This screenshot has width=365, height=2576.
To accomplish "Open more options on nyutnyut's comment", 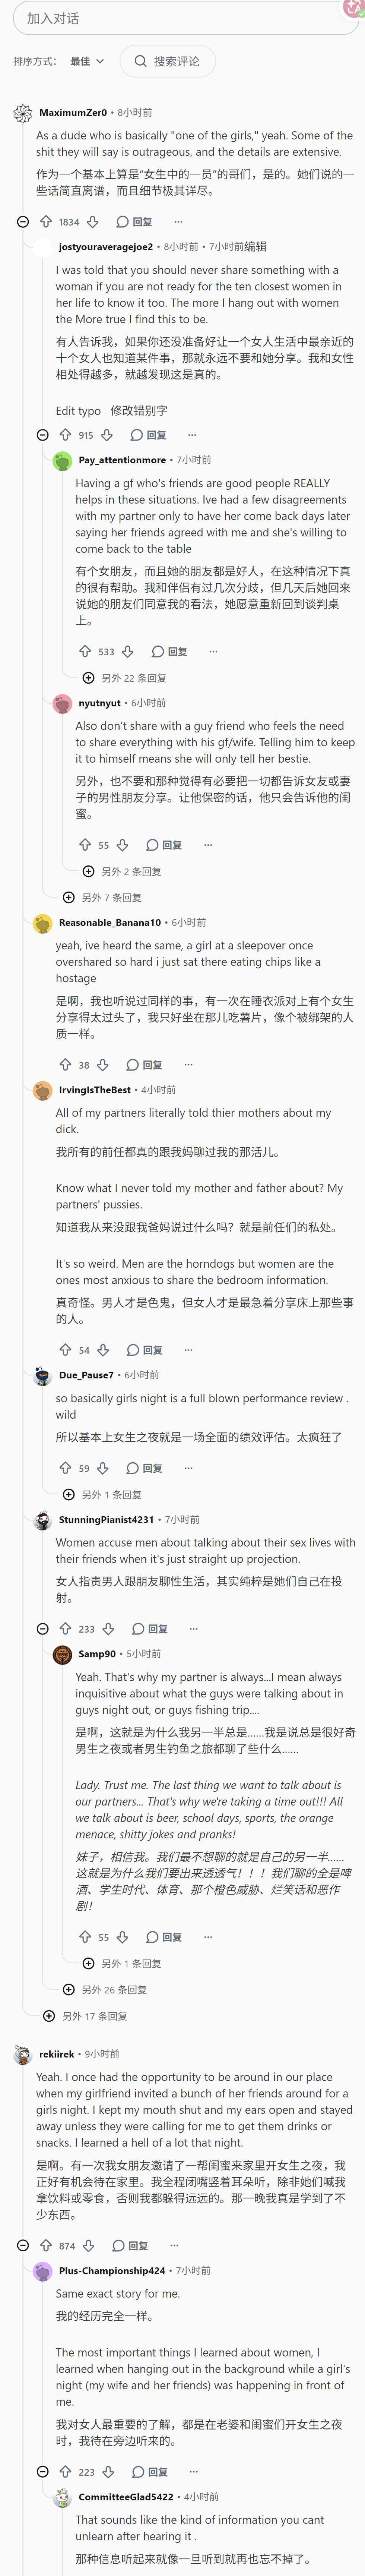I will [208, 845].
